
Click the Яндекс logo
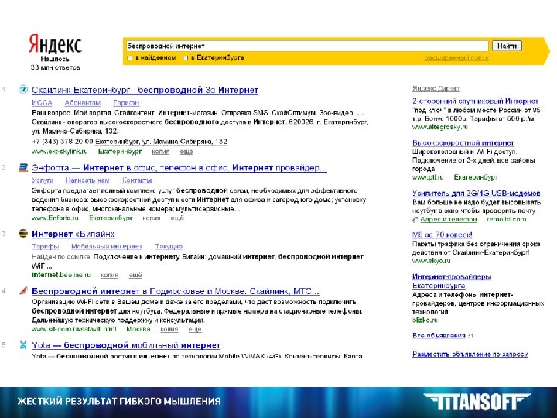tap(55, 44)
